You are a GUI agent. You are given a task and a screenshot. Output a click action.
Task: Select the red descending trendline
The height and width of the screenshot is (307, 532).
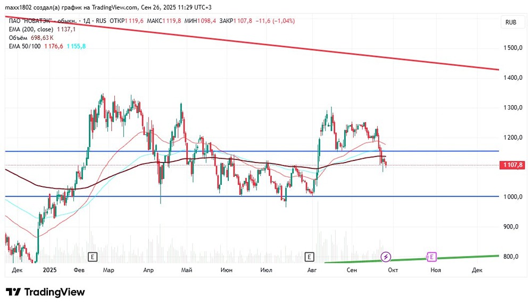coord(252,42)
